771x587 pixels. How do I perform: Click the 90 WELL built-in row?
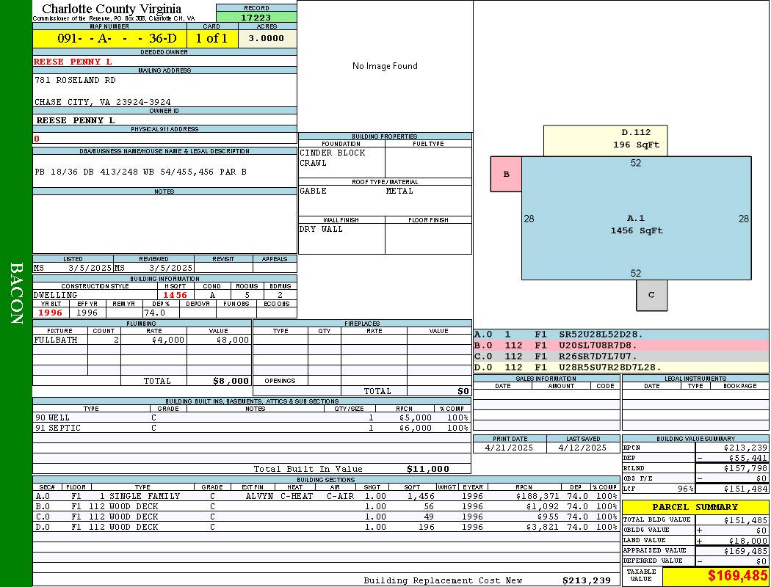(252, 418)
